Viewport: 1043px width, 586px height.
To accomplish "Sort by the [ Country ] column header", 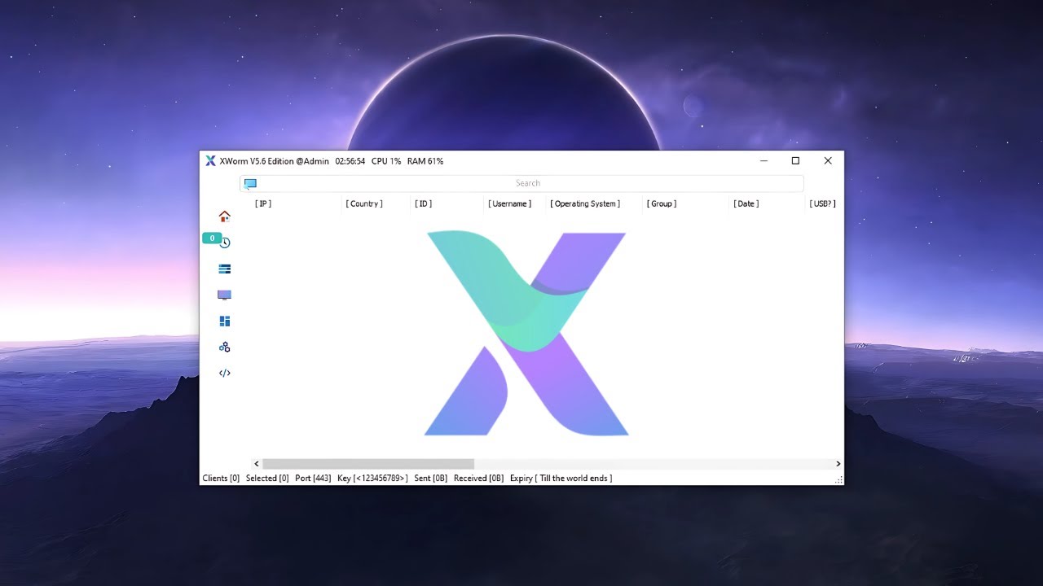I will pos(364,203).
